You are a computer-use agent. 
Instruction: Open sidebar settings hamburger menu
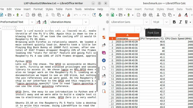click(104, 29)
